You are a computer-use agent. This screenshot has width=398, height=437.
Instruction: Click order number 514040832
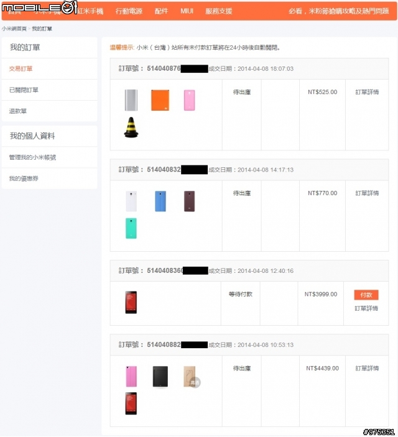click(164, 170)
